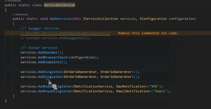Click OrderIdGenerator in the second AddSingleton line
The height and width of the screenshot is (109, 211).
coord(116,77)
